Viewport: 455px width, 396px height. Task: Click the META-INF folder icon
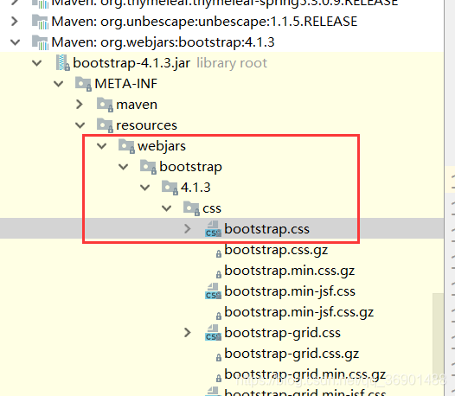tap(84, 84)
